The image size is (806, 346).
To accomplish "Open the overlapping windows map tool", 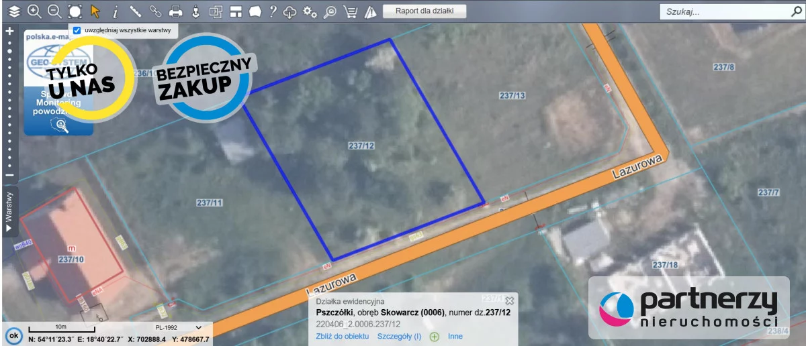I will click(x=216, y=11).
